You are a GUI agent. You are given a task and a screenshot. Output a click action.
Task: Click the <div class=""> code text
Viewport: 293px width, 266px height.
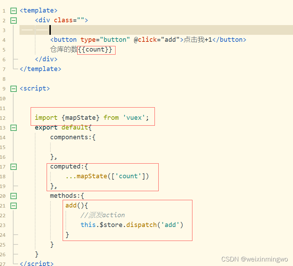pyautogui.click(x=62, y=20)
